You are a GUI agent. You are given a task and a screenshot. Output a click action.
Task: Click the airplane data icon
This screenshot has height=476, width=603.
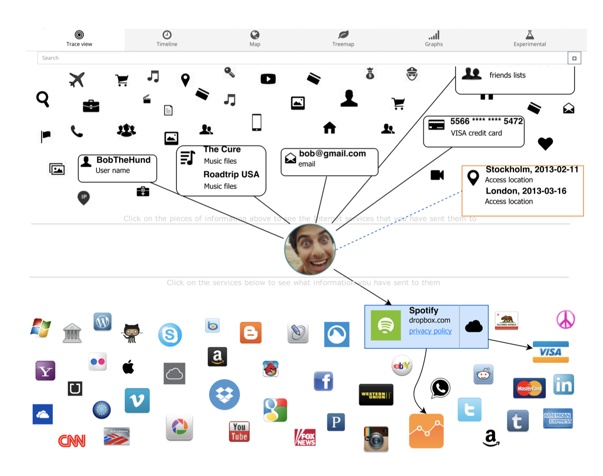tap(77, 80)
